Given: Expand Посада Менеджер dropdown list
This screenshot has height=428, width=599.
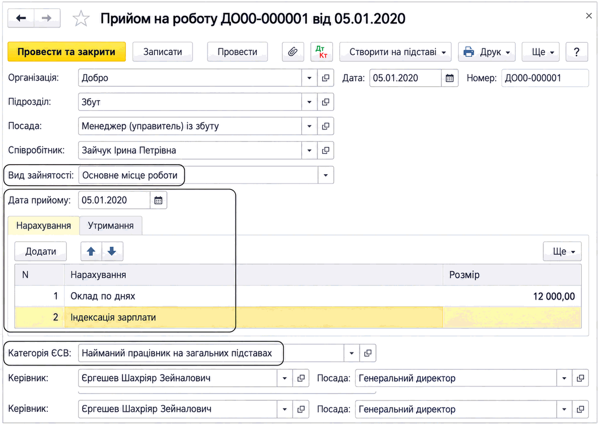Looking at the screenshot, I should (x=309, y=126).
